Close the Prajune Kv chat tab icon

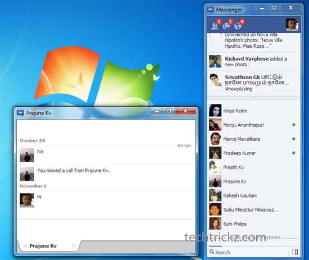[x=74, y=245]
